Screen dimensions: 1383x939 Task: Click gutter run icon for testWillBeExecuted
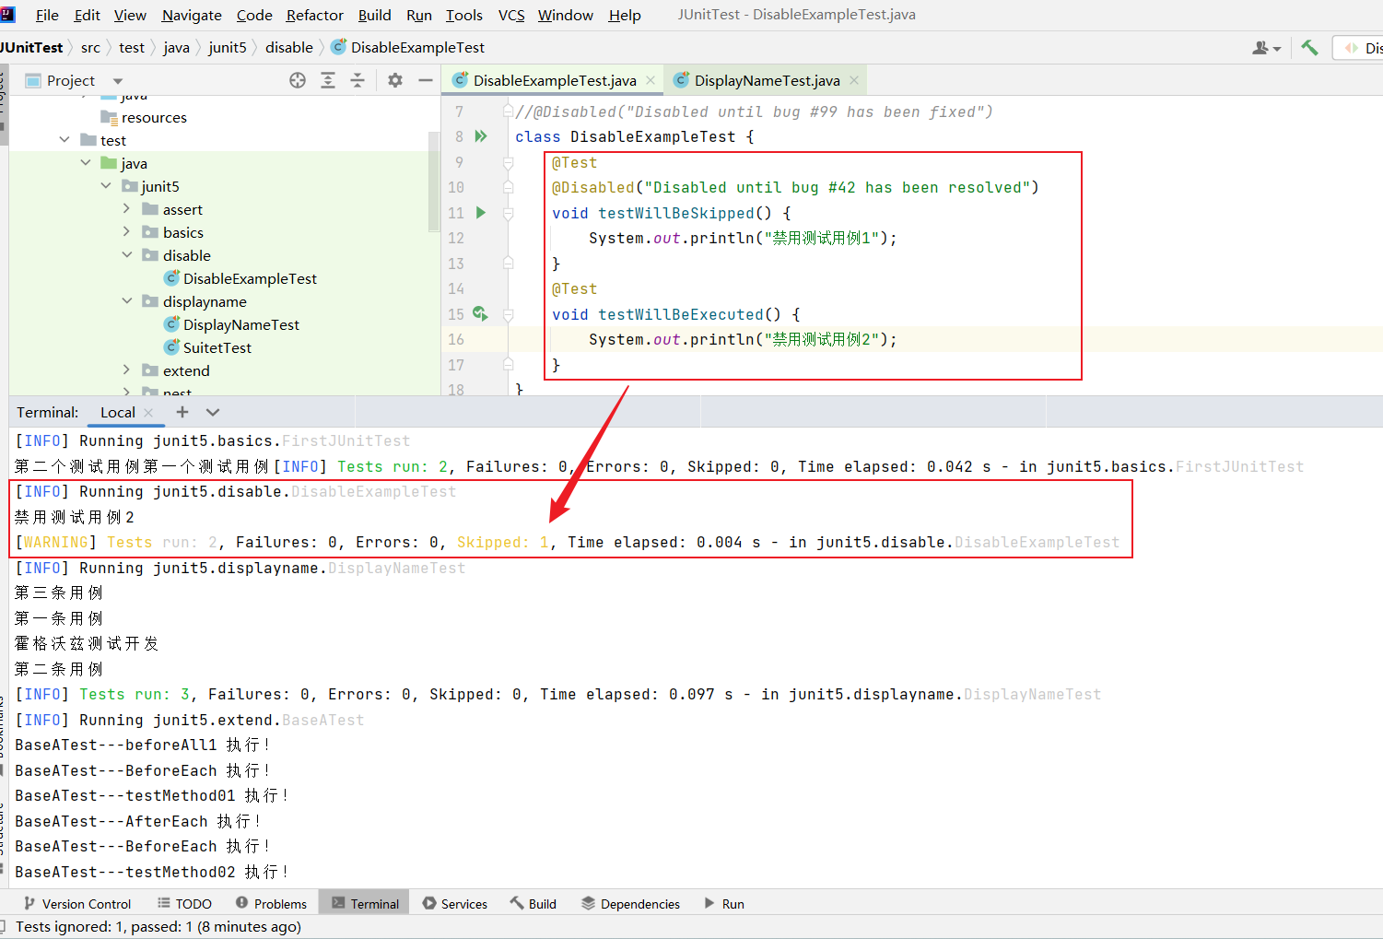[480, 314]
